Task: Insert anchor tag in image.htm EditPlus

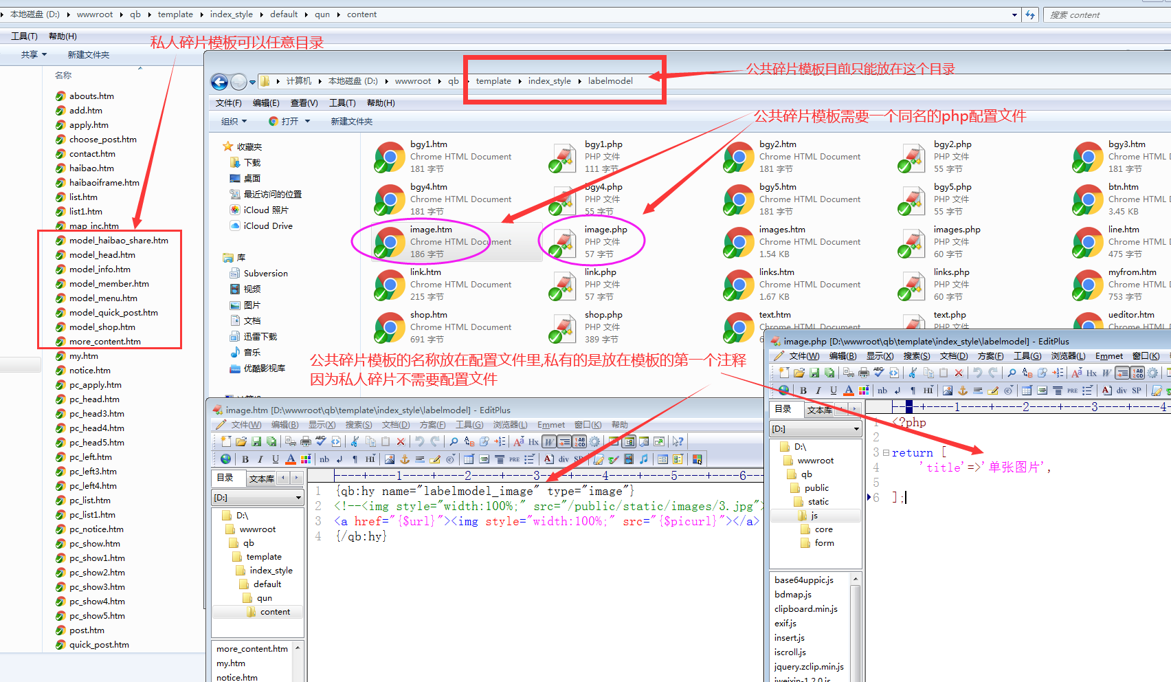Action: [x=405, y=459]
